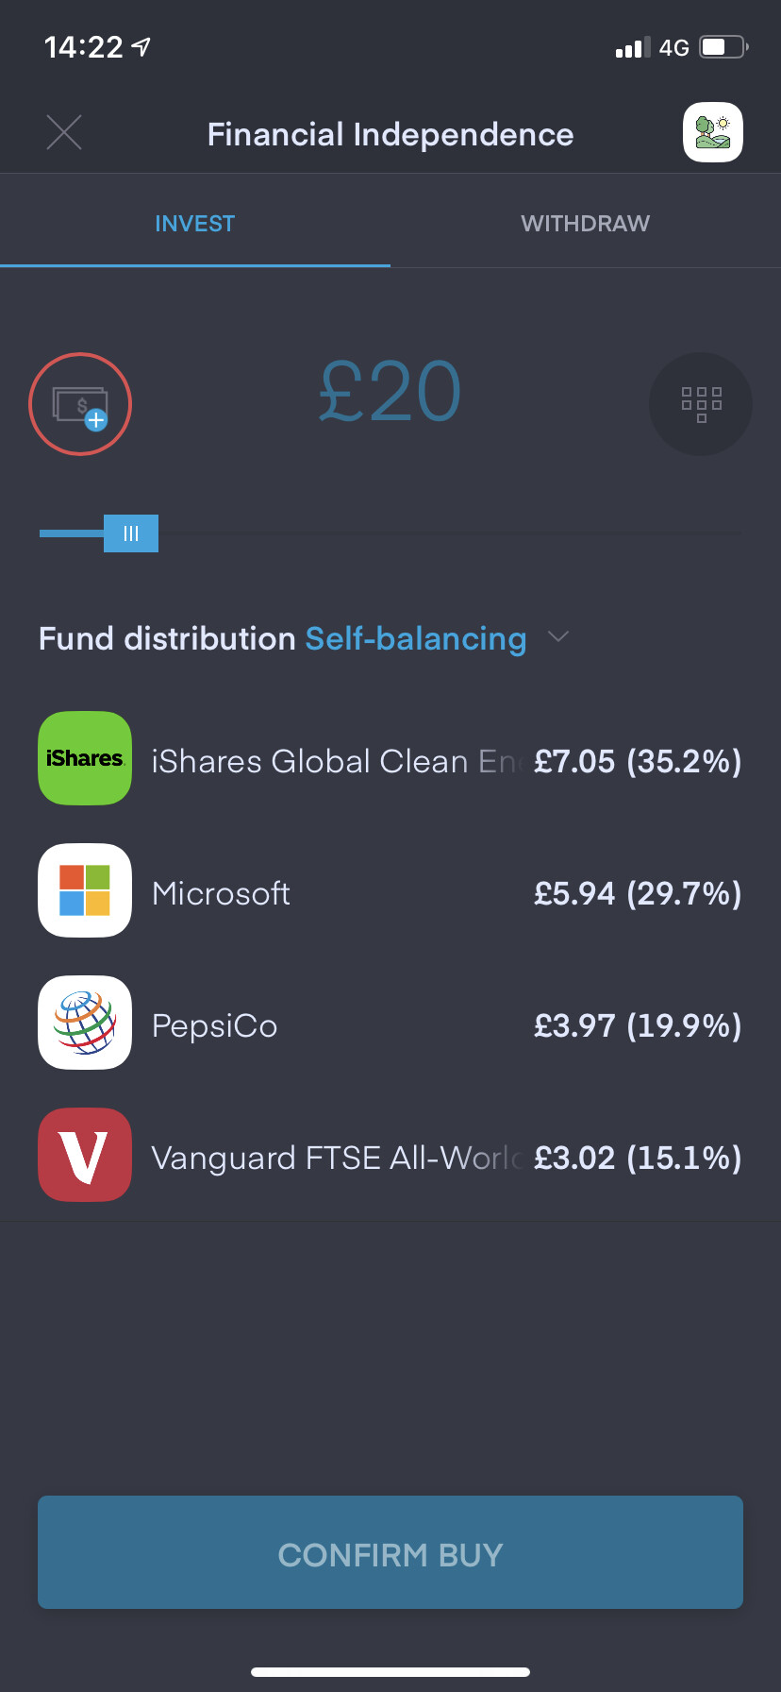Tap the £20 amount field

(x=390, y=392)
